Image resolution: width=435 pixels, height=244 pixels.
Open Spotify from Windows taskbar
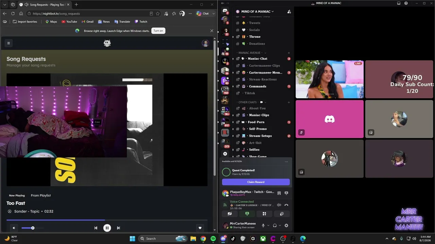pos(213,239)
